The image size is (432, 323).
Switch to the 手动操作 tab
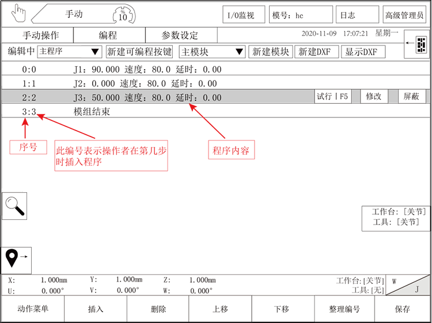point(41,36)
